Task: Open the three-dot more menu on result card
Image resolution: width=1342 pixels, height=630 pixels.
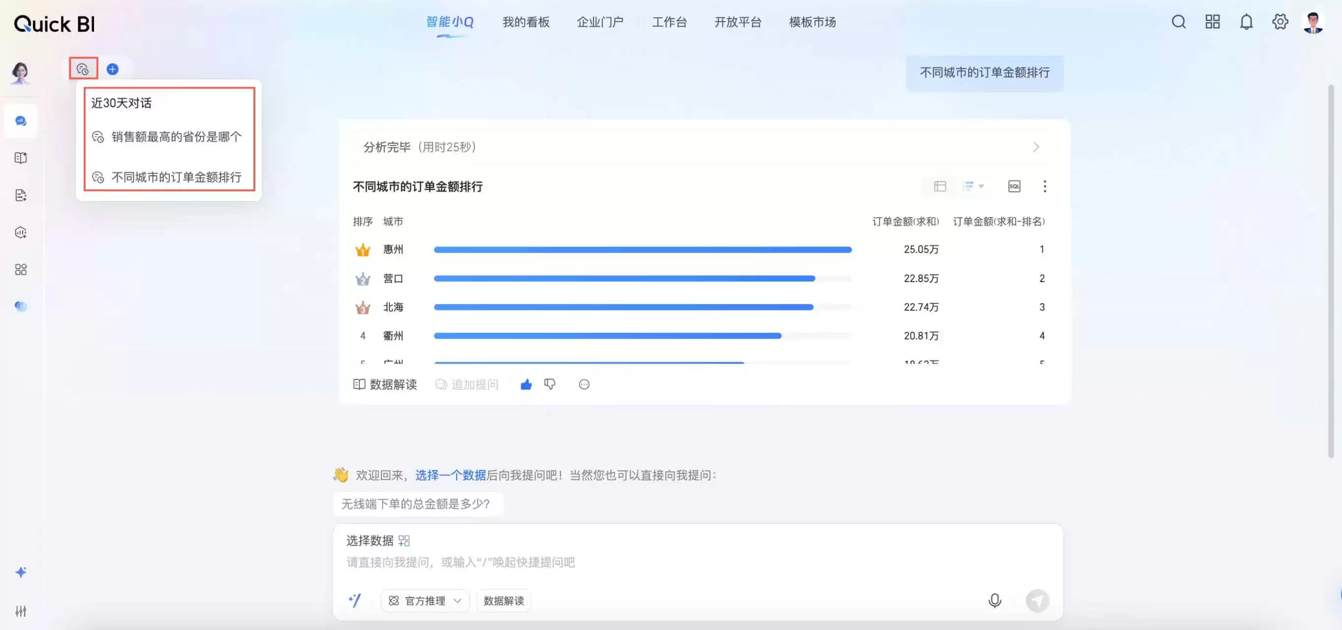Action: coord(1045,186)
